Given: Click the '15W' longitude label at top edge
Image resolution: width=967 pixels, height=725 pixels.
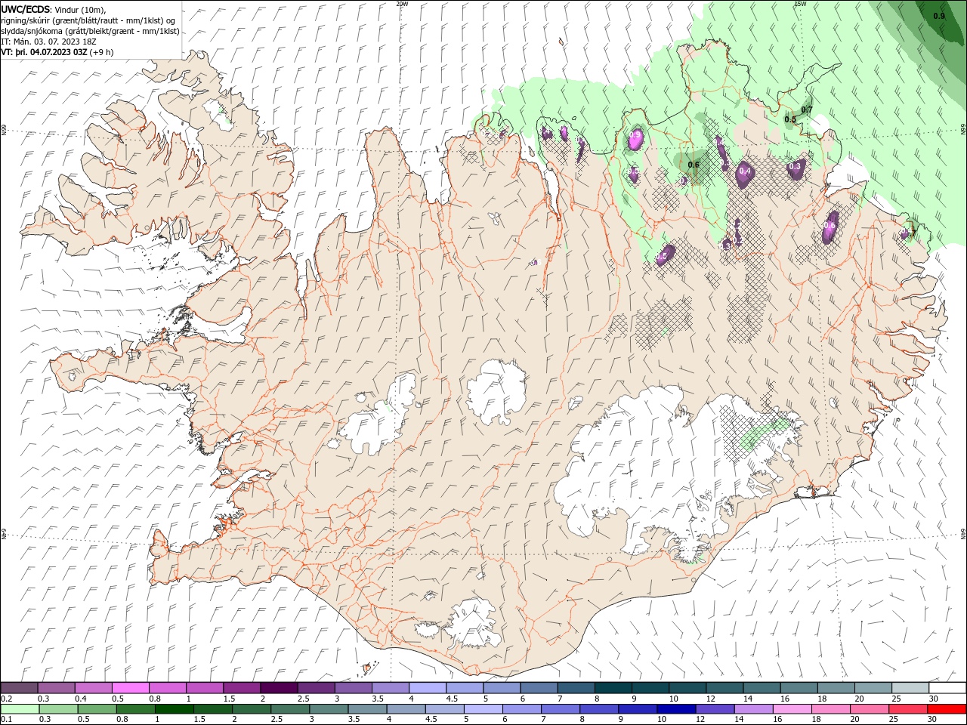Looking at the screenshot, I should [x=800, y=4].
